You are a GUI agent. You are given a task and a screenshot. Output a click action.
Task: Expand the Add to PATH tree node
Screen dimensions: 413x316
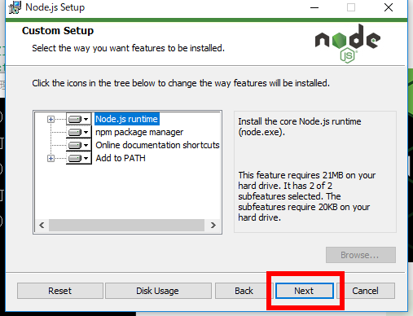pyautogui.click(x=51, y=158)
